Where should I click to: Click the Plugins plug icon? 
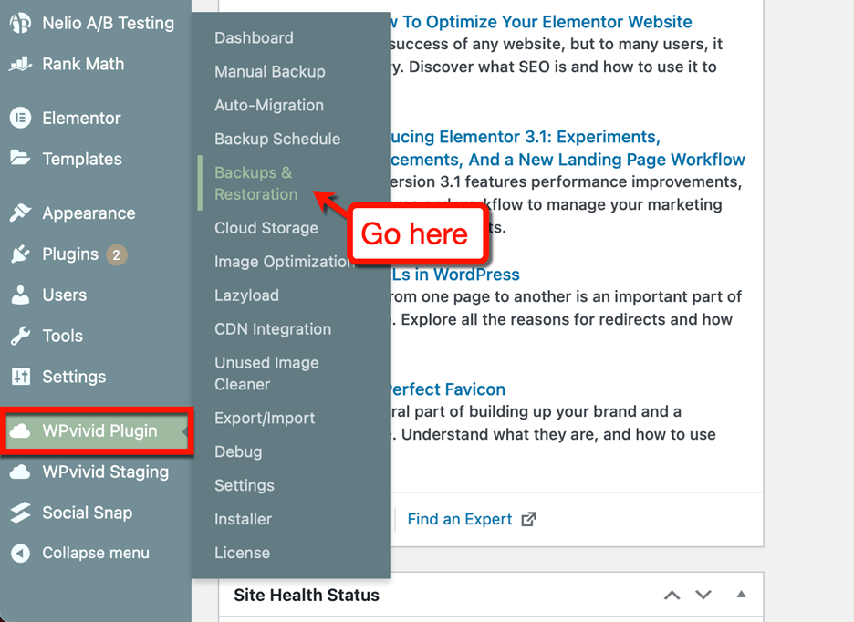(20, 254)
